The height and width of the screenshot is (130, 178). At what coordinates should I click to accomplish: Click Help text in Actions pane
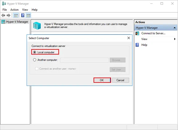144,45
